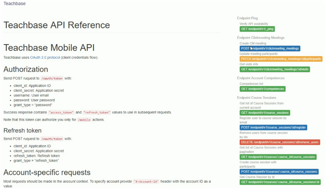Navigate to Endpoint Account Competences section
Screen dimensions: 326x189
click(260, 78)
